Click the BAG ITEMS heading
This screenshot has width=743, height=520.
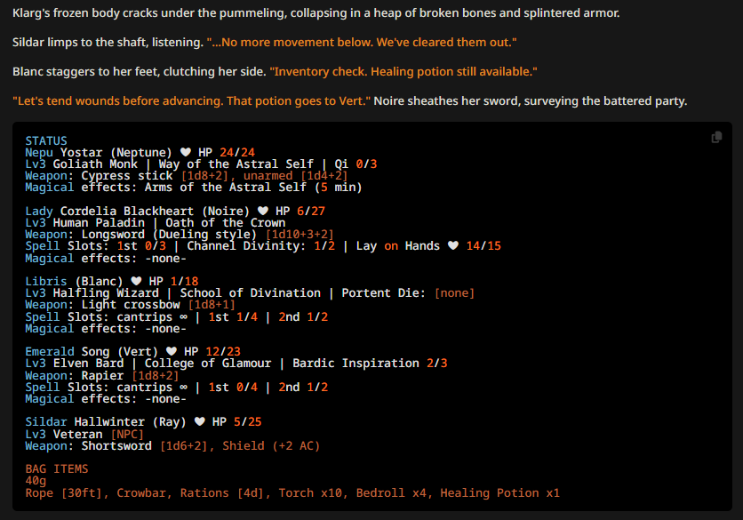[x=57, y=468]
